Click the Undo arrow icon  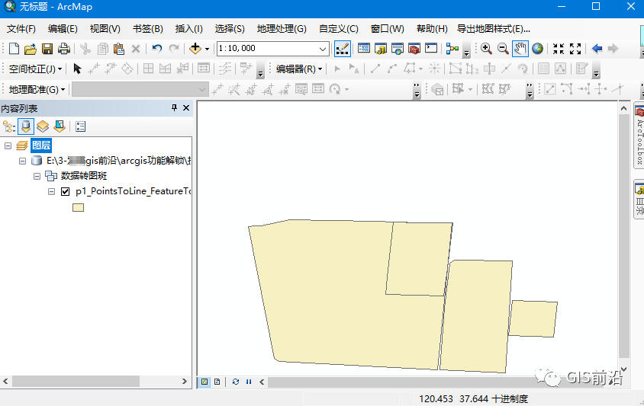tap(157, 49)
